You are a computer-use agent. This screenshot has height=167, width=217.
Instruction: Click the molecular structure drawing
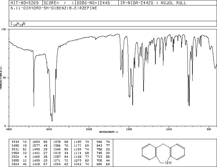(163, 154)
